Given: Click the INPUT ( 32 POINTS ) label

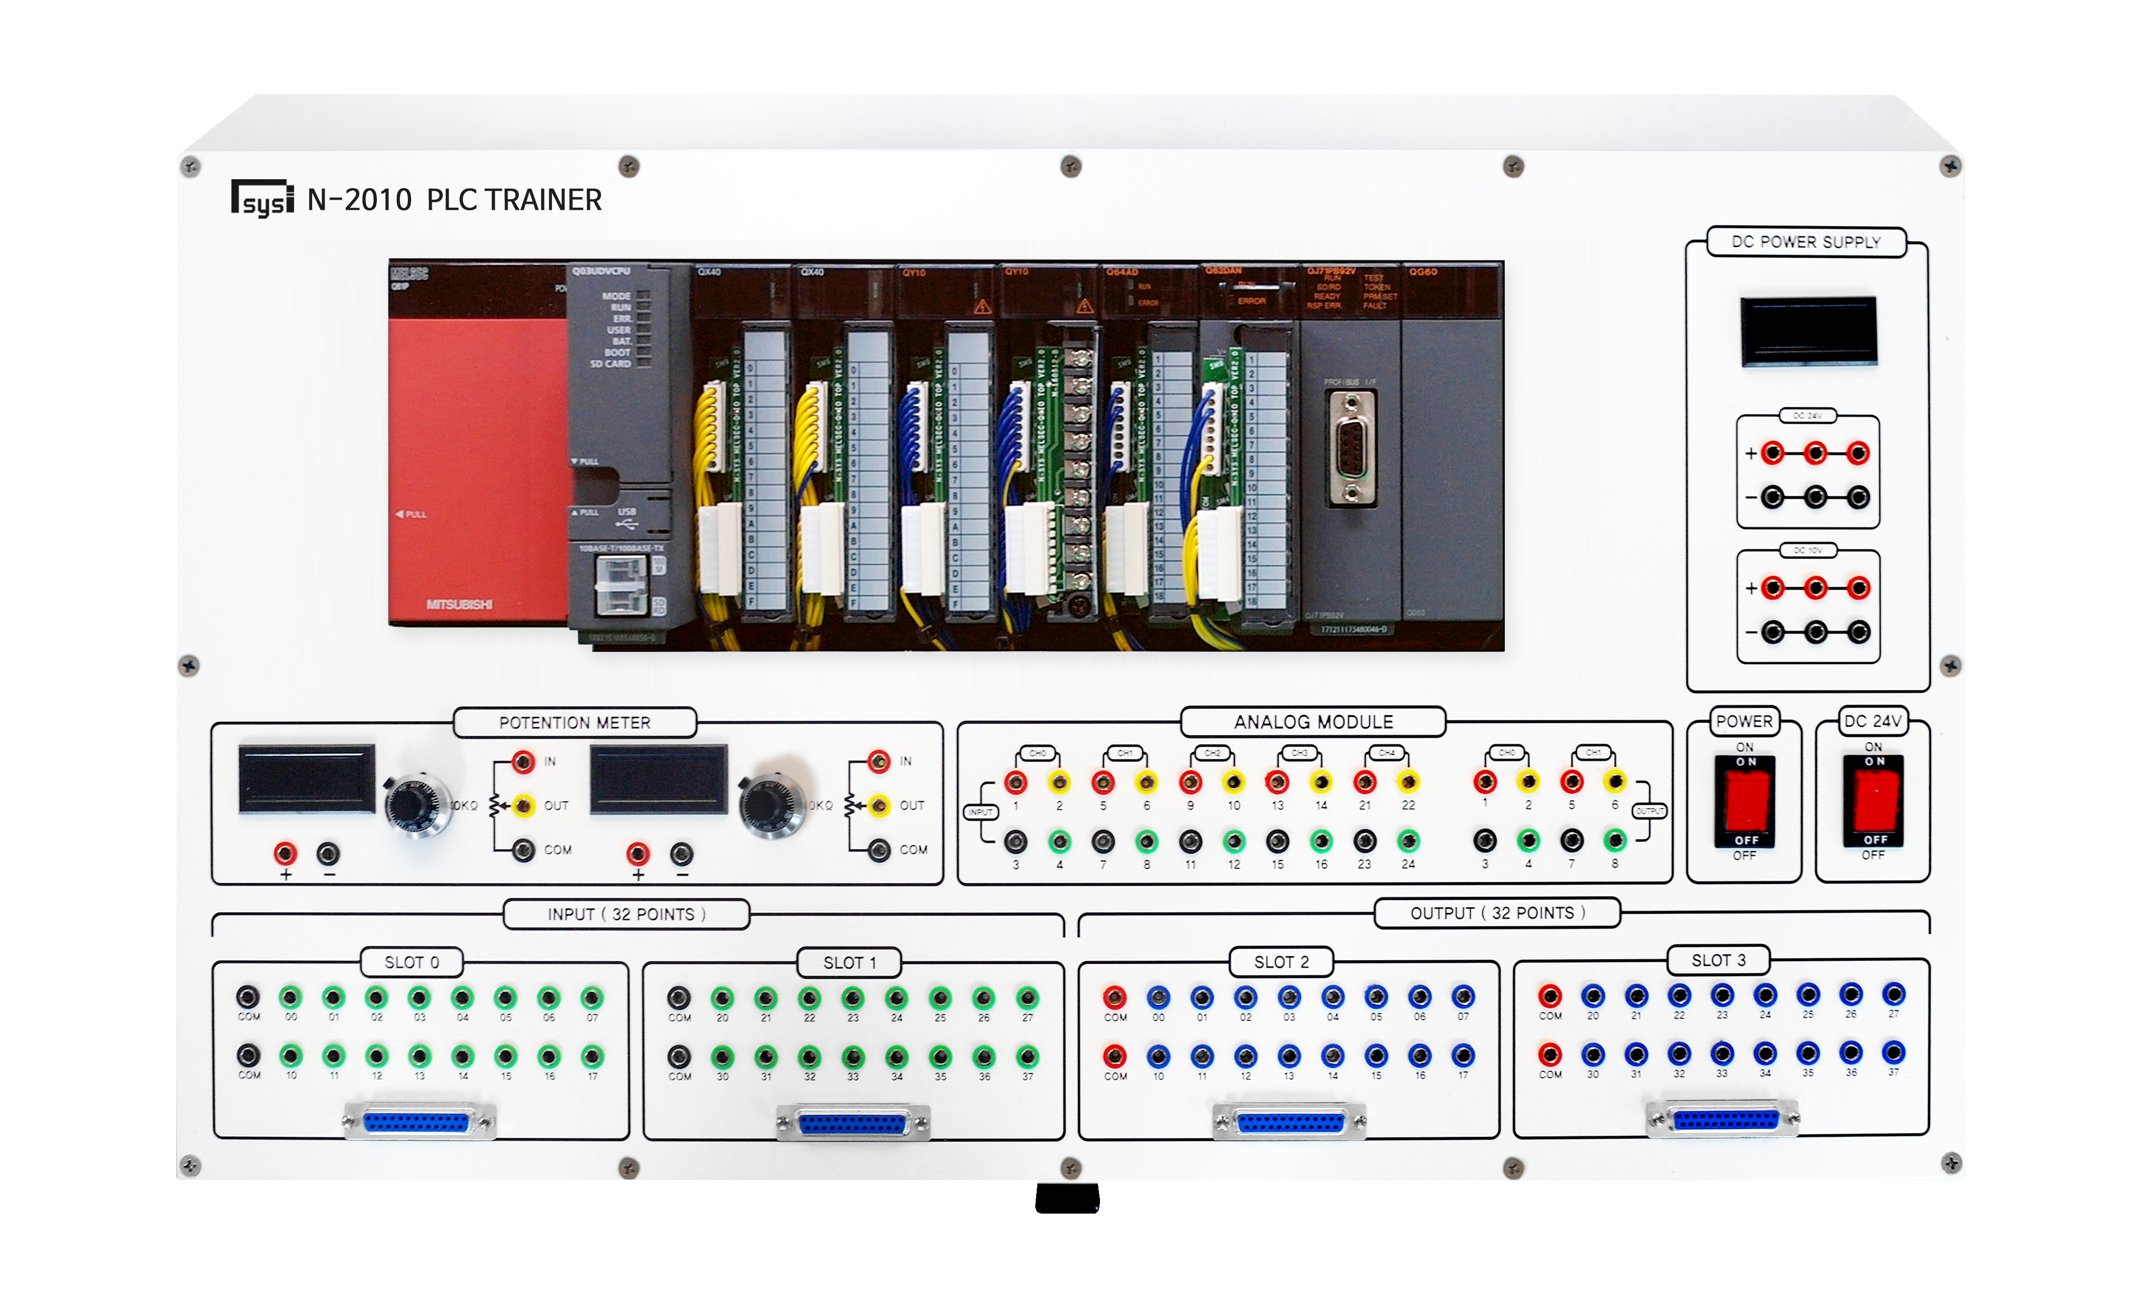Looking at the screenshot, I should tap(627, 914).
